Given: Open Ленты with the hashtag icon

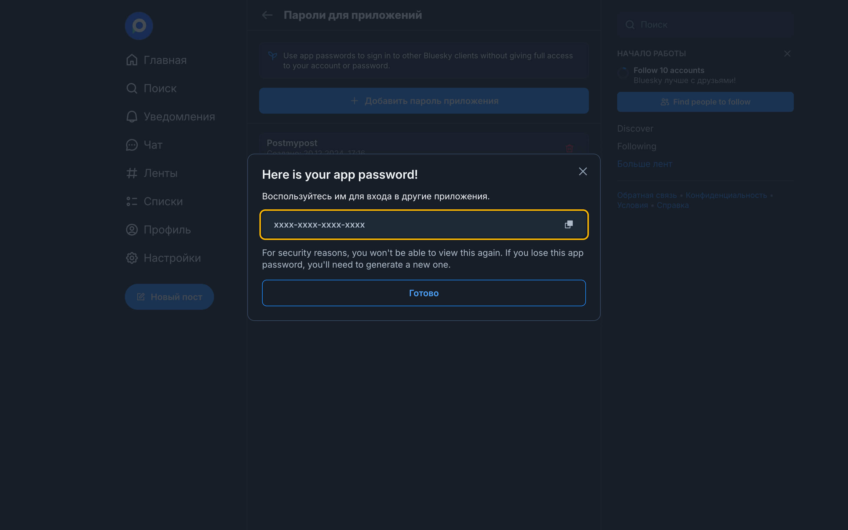Looking at the screenshot, I should [152, 173].
